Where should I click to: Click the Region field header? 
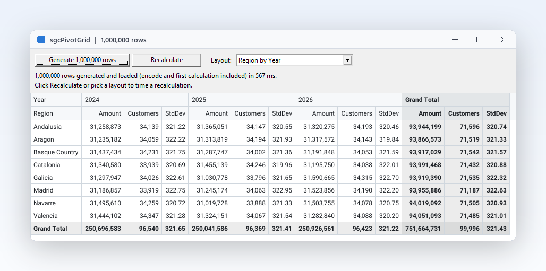pos(56,113)
